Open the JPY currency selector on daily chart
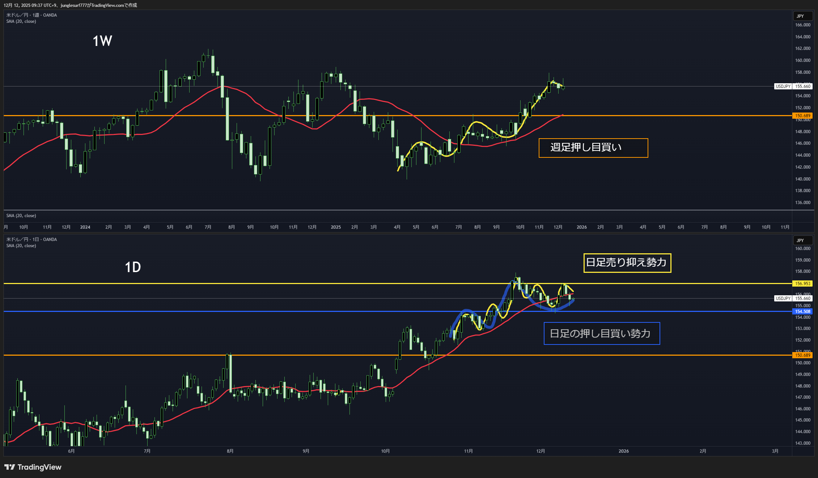Screen dimensions: 818x478 [802, 241]
